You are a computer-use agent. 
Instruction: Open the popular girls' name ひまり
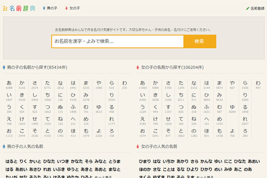point(145,161)
